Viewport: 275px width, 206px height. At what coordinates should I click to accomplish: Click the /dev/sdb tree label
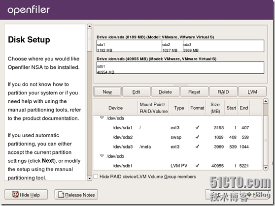[x=115, y=156]
